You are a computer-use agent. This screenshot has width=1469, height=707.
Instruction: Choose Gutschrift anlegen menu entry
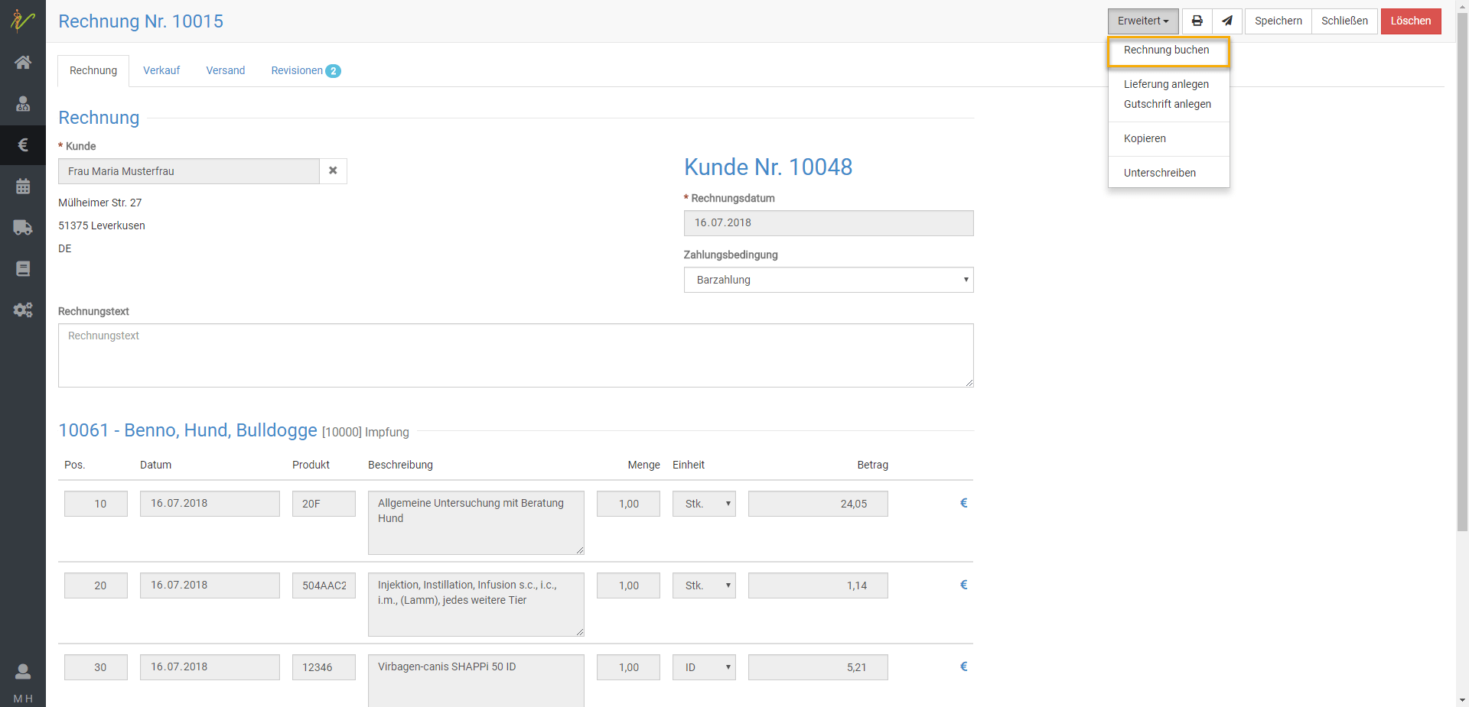click(1167, 105)
